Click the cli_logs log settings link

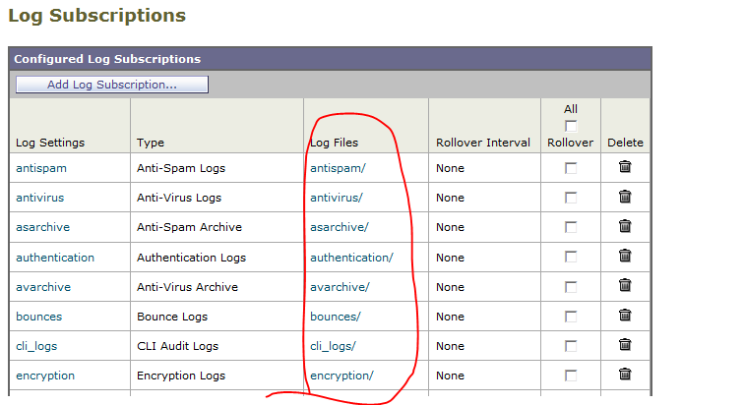point(38,346)
